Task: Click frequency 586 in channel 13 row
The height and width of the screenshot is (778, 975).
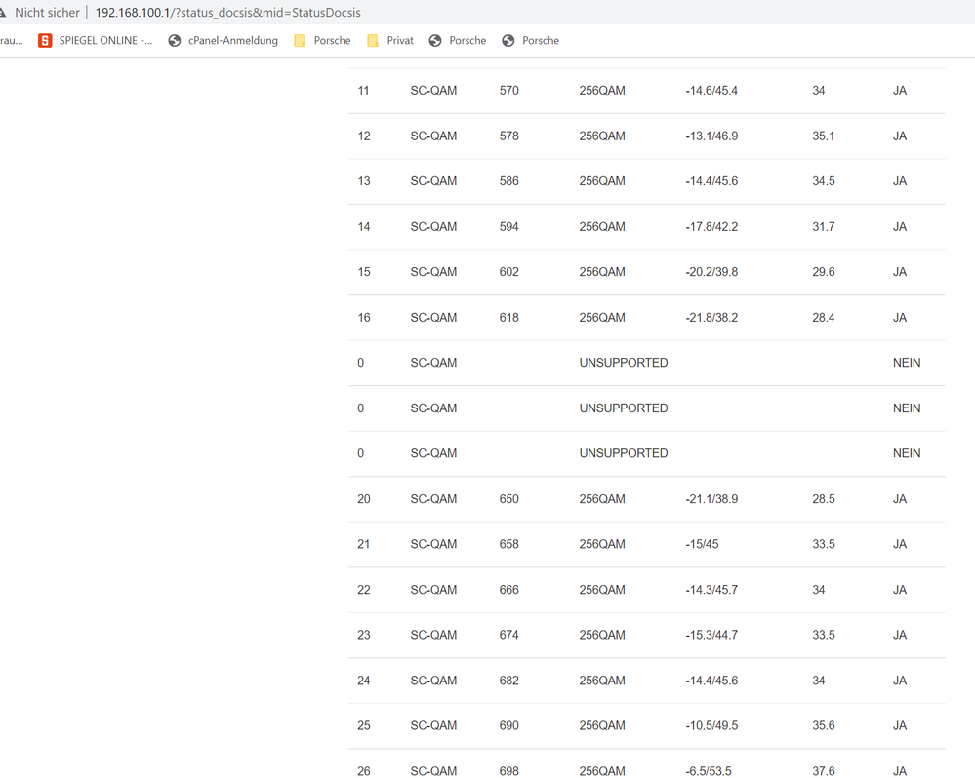Action: [508, 181]
